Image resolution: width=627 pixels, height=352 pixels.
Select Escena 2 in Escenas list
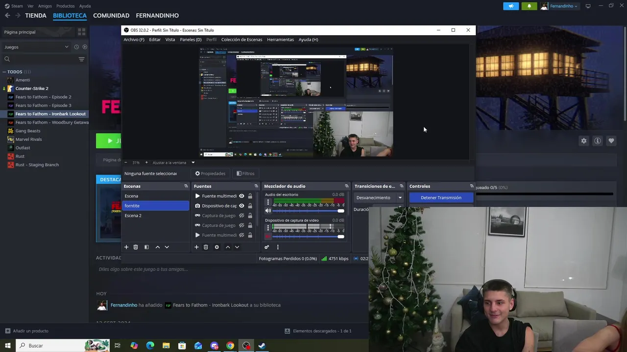pos(156,216)
